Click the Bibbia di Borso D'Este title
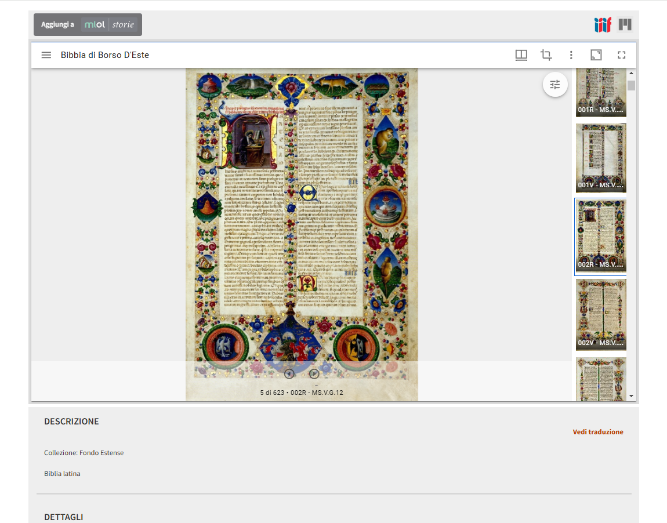 (104, 55)
